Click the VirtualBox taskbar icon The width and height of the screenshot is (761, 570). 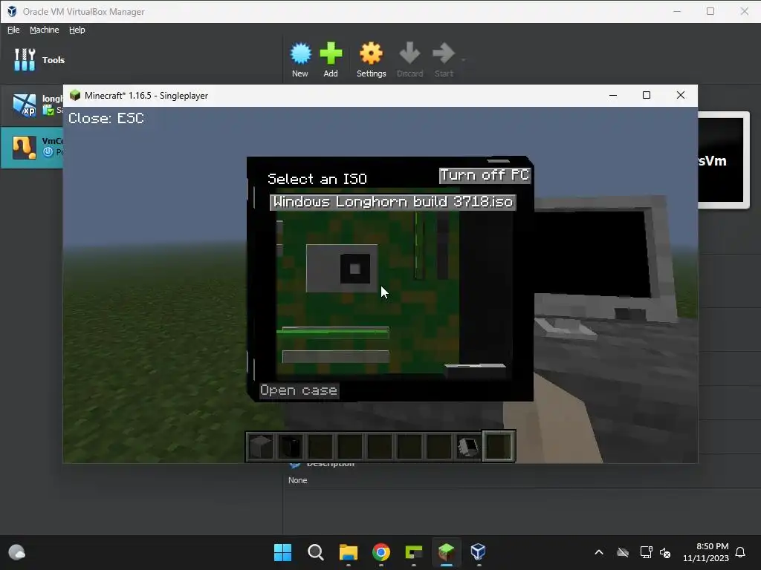click(x=479, y=552)
